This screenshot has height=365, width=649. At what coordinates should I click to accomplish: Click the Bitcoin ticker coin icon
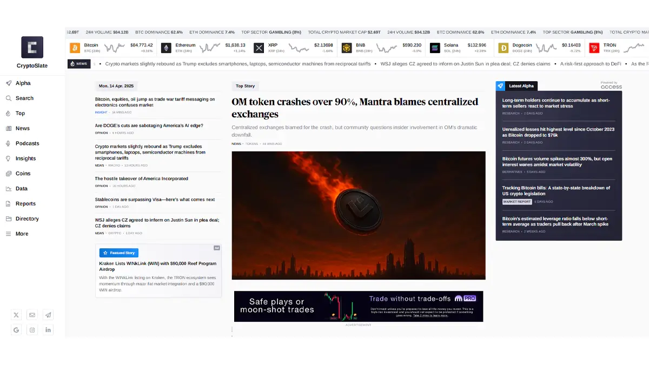(75, 48)
